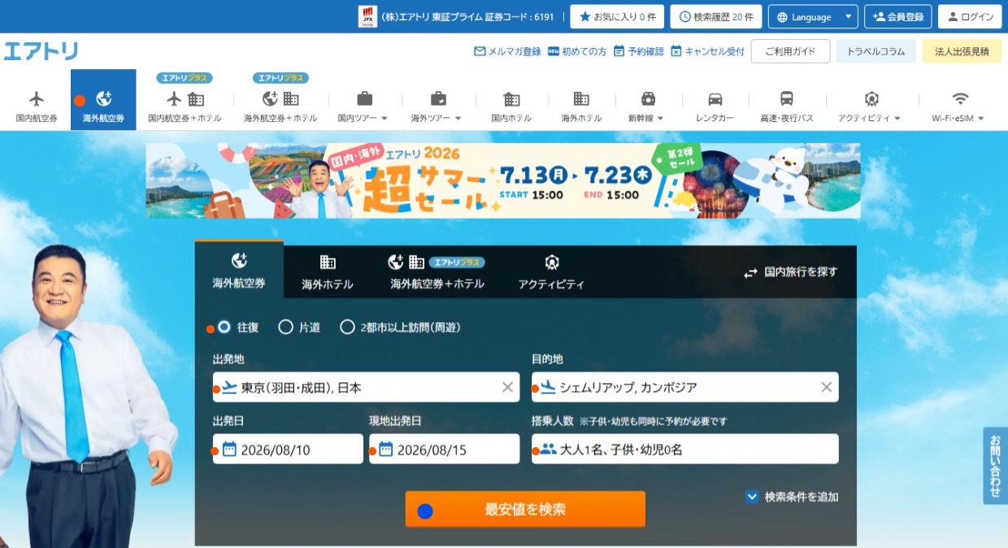Open 予約確認 link

point(639,51)
